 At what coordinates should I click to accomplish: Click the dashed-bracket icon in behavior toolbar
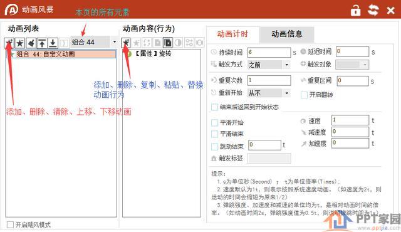tap(147, 43)
